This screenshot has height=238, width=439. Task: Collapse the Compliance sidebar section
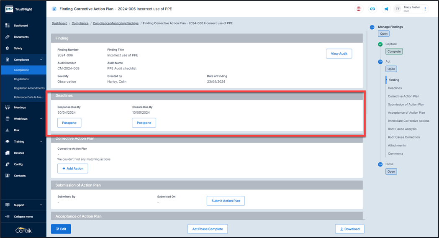click(41, 60)
